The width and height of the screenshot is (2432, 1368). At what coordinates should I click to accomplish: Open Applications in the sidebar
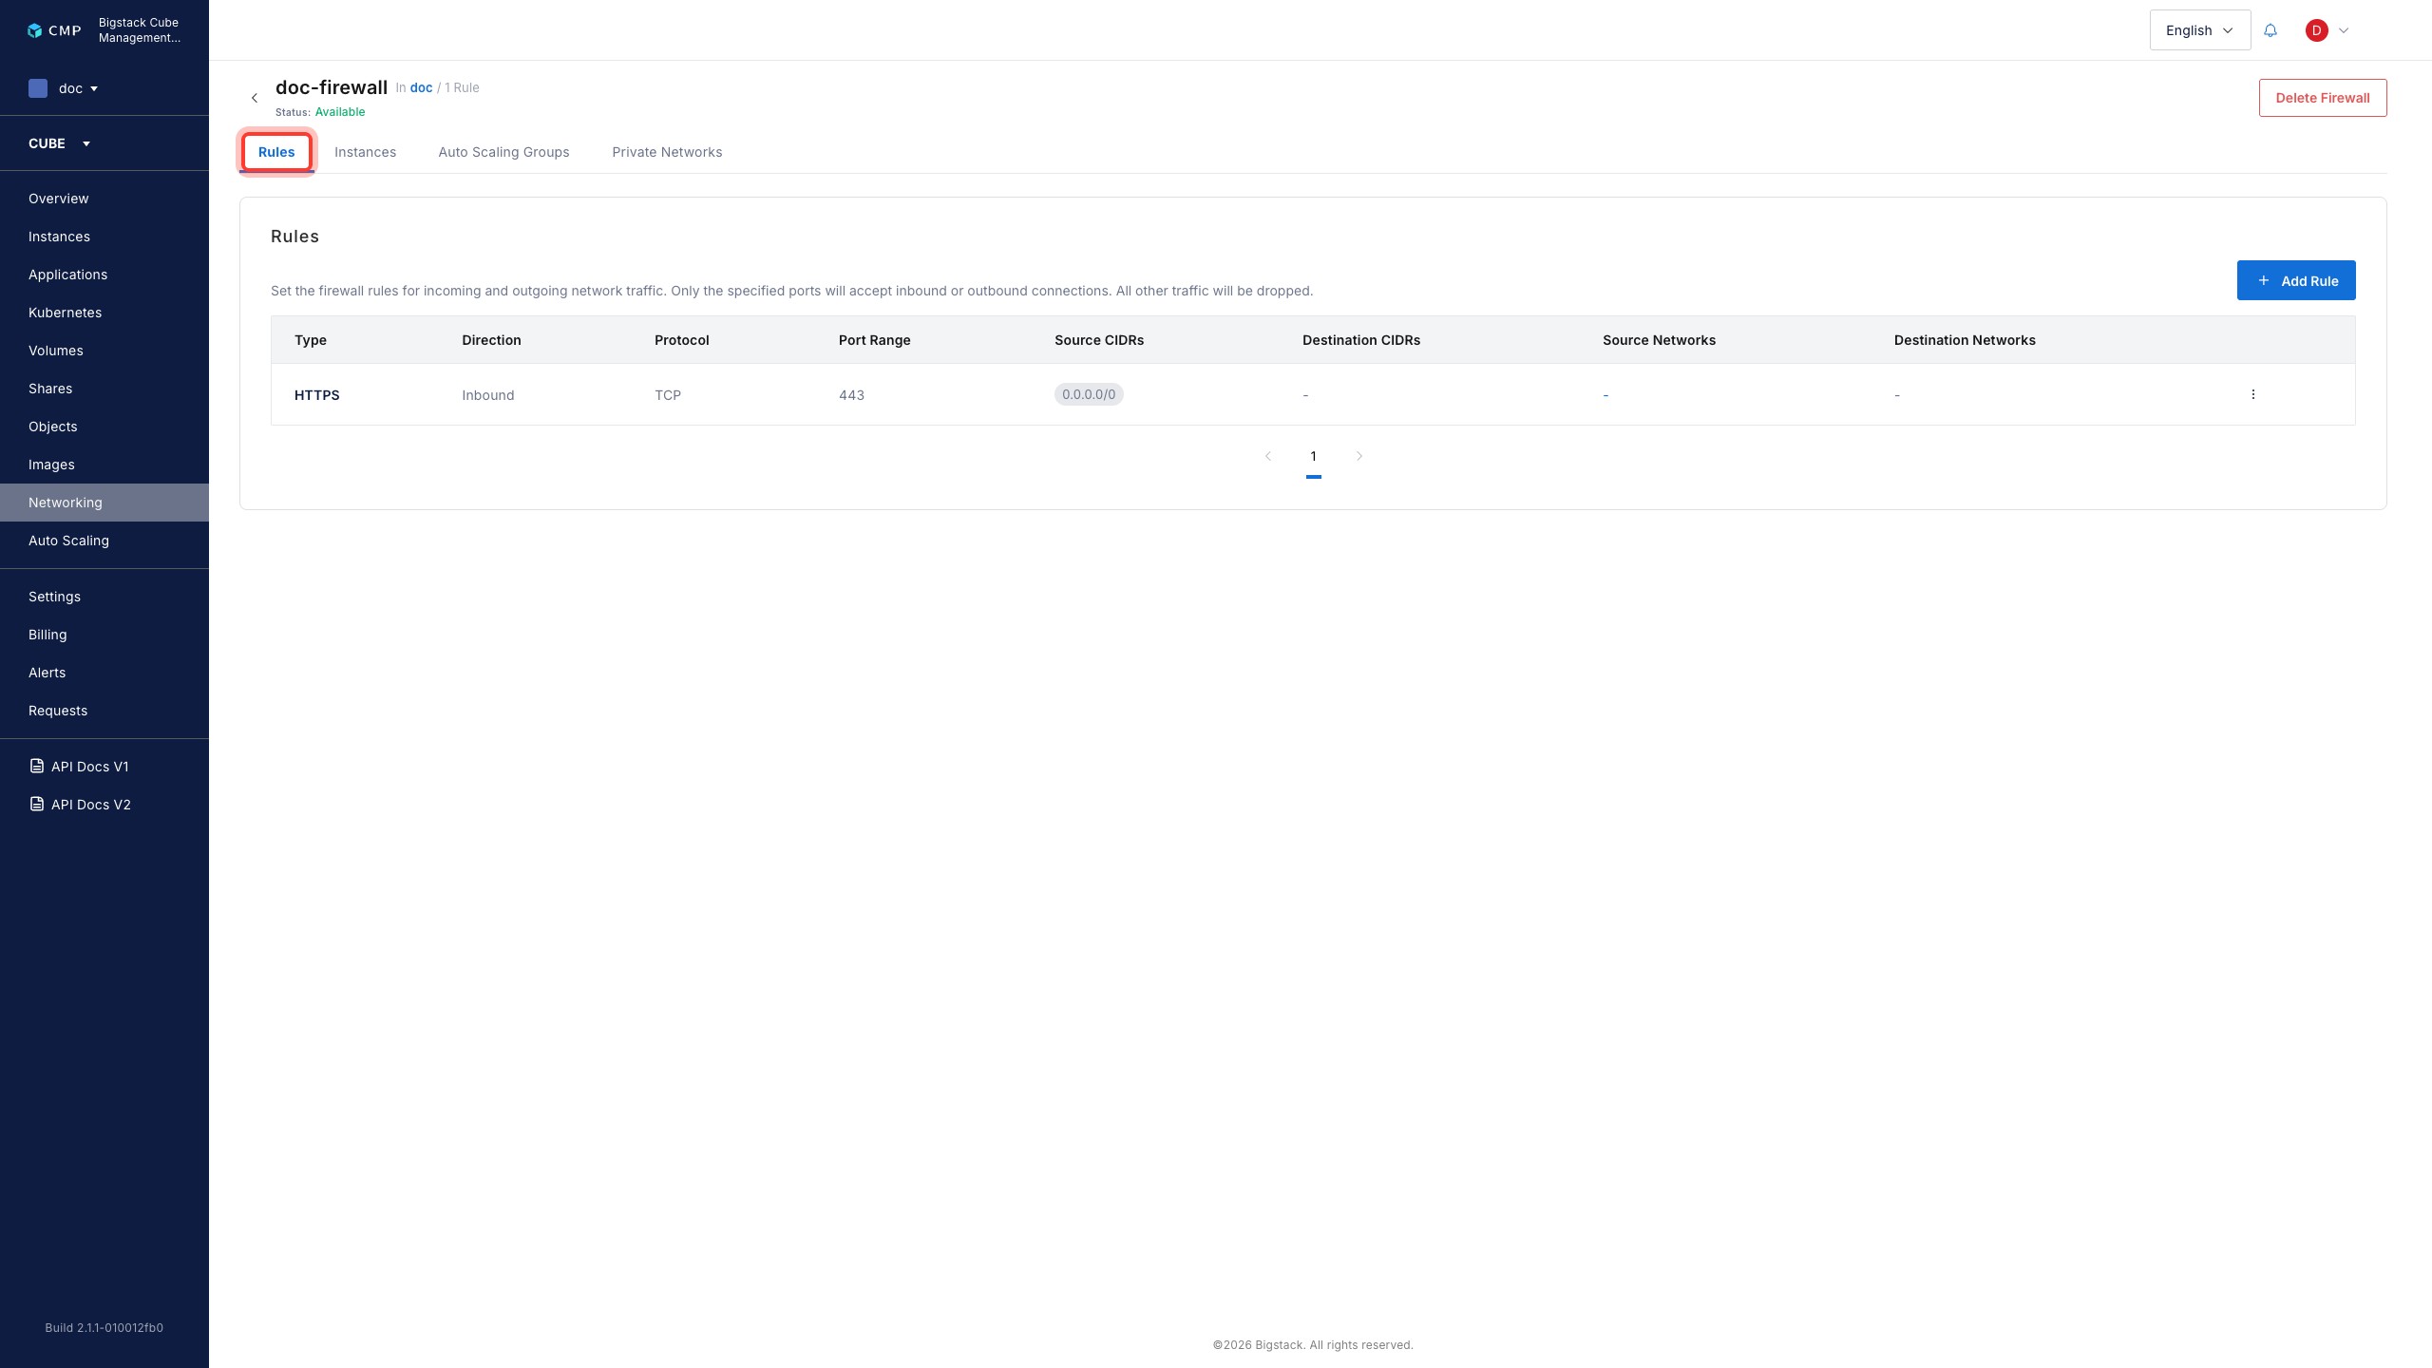click(104, 275)
